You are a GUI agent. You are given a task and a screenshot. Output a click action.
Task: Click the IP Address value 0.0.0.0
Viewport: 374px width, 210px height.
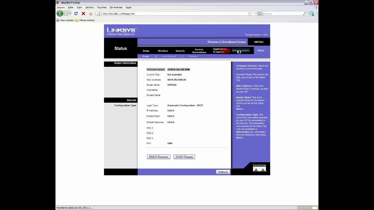tap(171, 111)
